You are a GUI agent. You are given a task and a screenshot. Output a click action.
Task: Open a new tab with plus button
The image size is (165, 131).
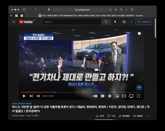coord(127,10)
